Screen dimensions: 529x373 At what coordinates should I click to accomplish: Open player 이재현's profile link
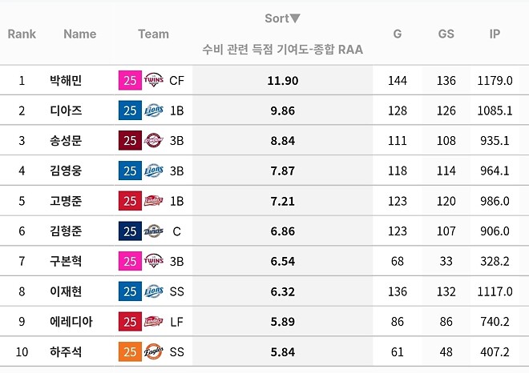pyautogui.click(x=66, y=291)
